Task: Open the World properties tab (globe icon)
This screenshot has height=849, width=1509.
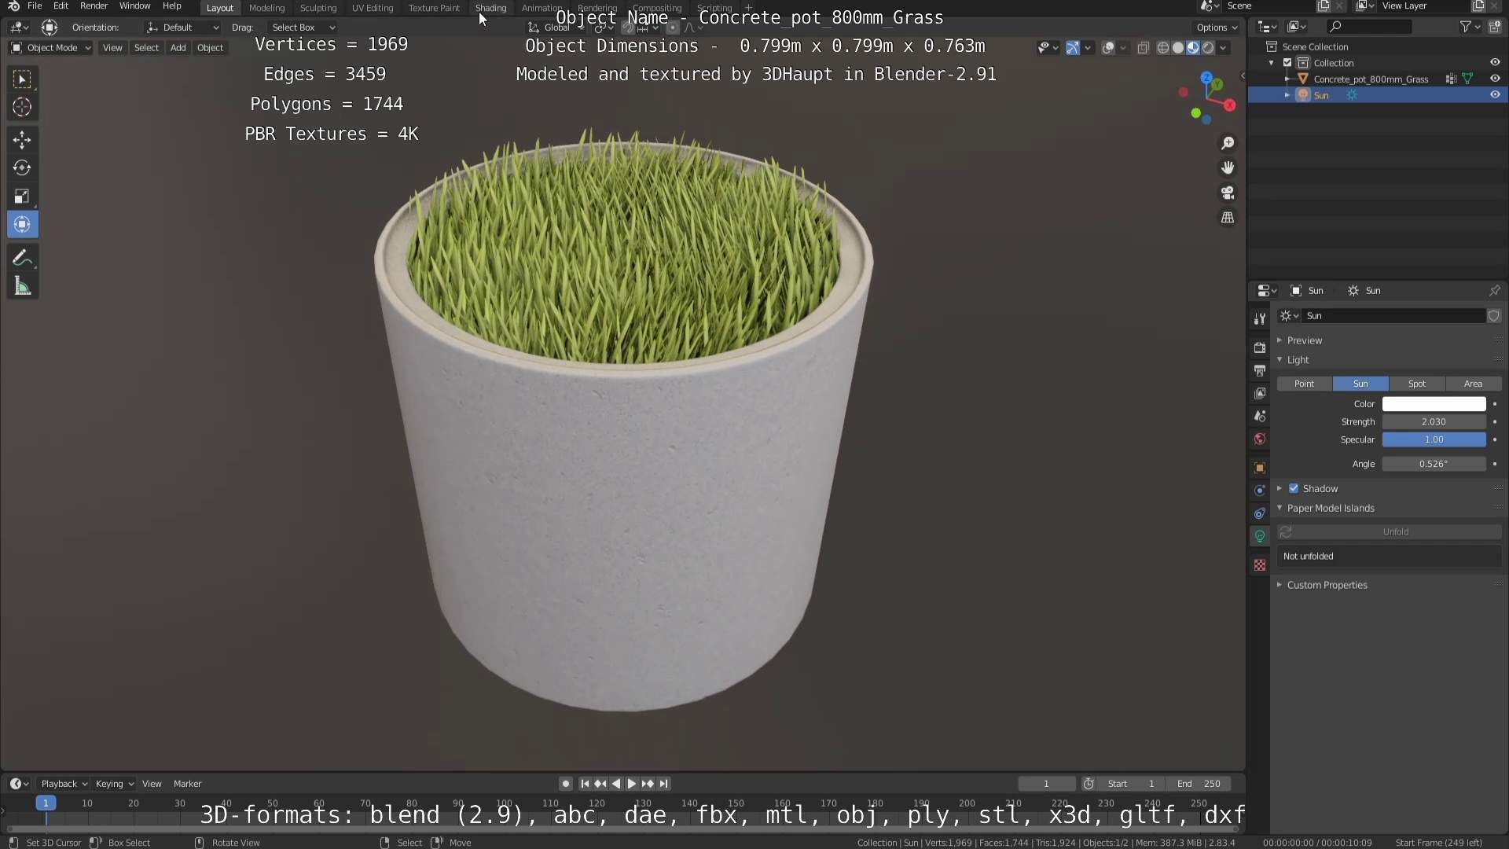Action: click(1260, 439)
